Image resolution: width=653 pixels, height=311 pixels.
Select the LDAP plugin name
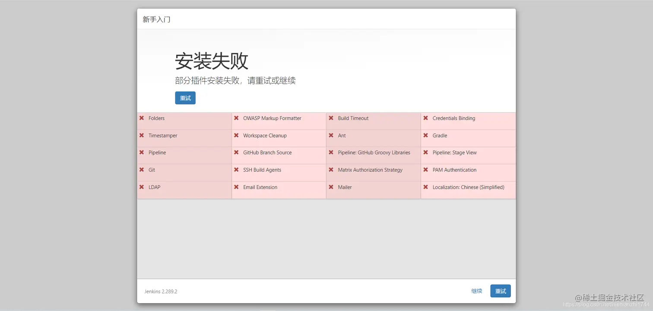tap(154, 187)
